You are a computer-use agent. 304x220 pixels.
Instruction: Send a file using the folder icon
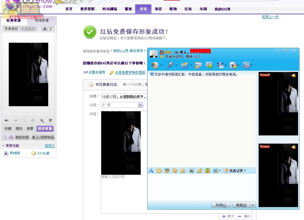184,65
